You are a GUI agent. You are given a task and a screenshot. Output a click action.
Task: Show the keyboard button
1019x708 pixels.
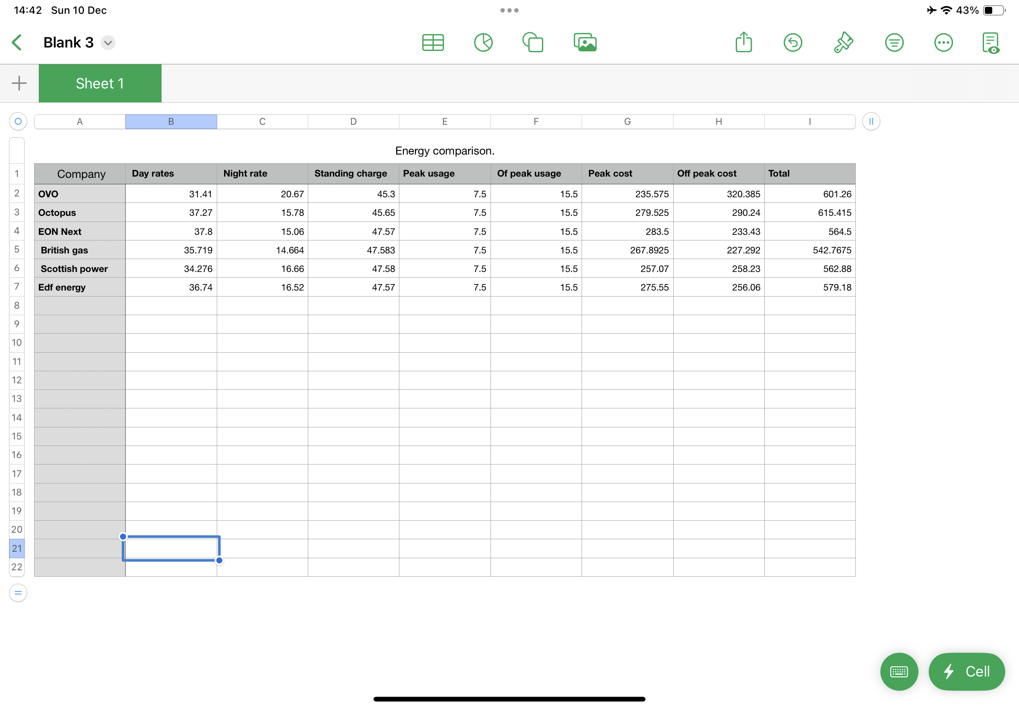click(x=899, y=671)
